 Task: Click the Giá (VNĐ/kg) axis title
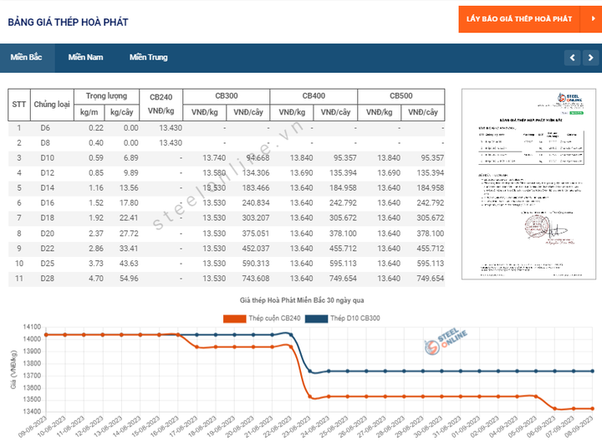14,370
